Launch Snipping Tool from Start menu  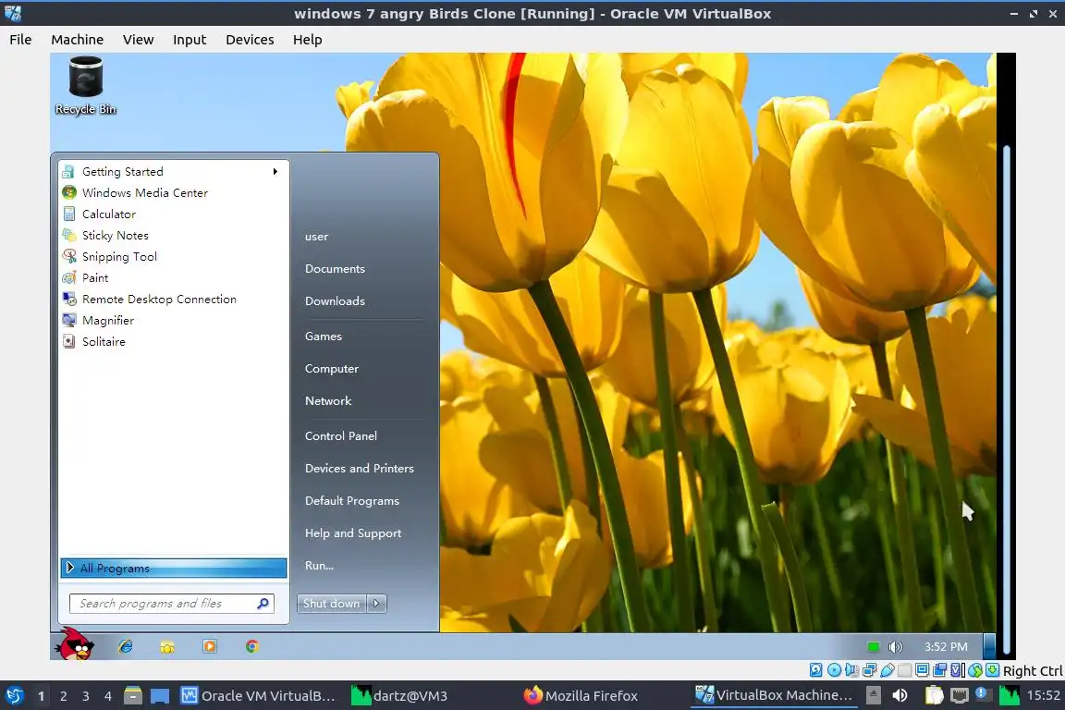(174, 257)
